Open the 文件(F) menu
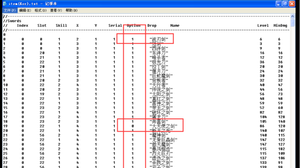This screenshot has width=300, height=168. 10,10
